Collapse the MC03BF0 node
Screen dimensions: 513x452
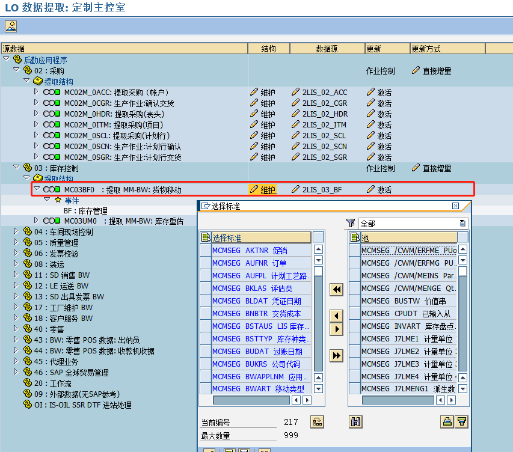(37, 189)
